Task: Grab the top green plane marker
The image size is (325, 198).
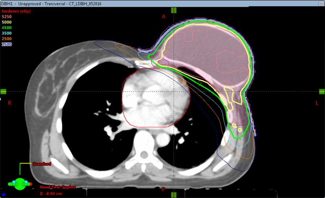Action: (x=174, y=10)
